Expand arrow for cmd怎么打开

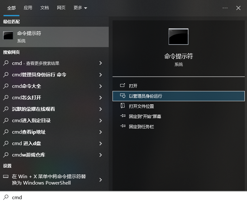click(101, 98)
